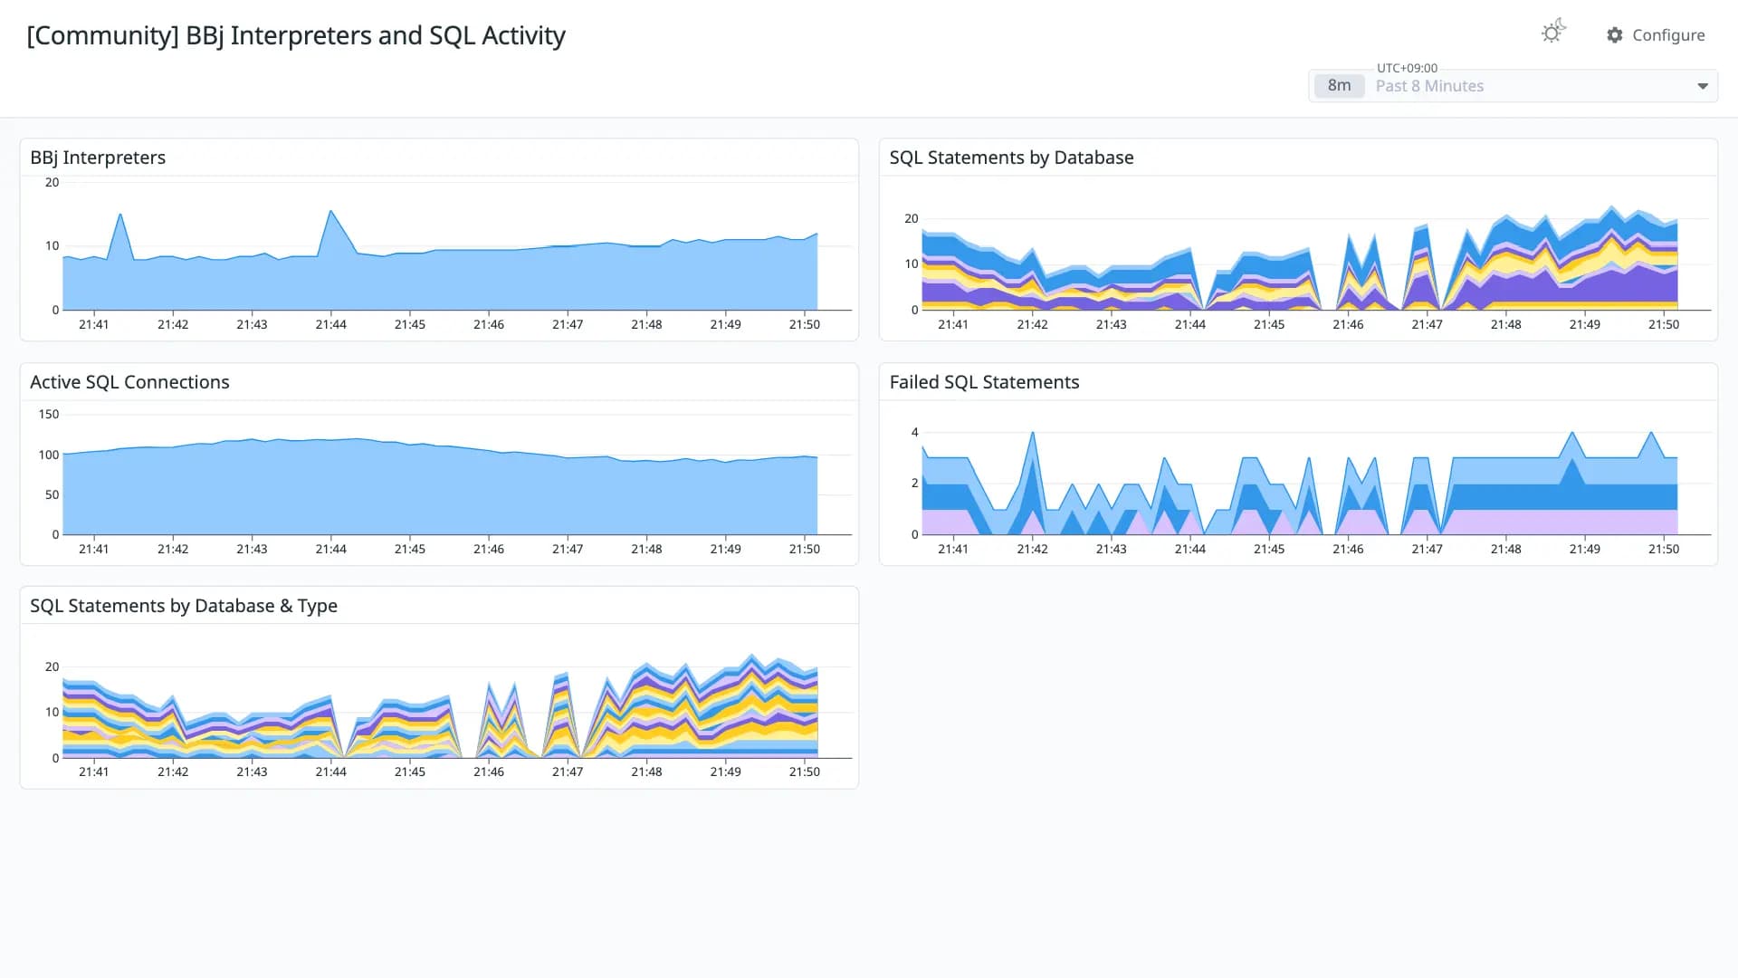The image size is (1738, 978).
Task: Click the 21:42 peak in Failed SQL Statements
Action: 1033,433
